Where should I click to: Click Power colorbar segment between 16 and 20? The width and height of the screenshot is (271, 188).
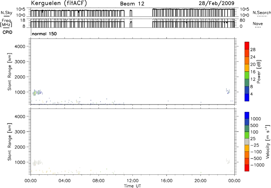(x=247, y=68)
